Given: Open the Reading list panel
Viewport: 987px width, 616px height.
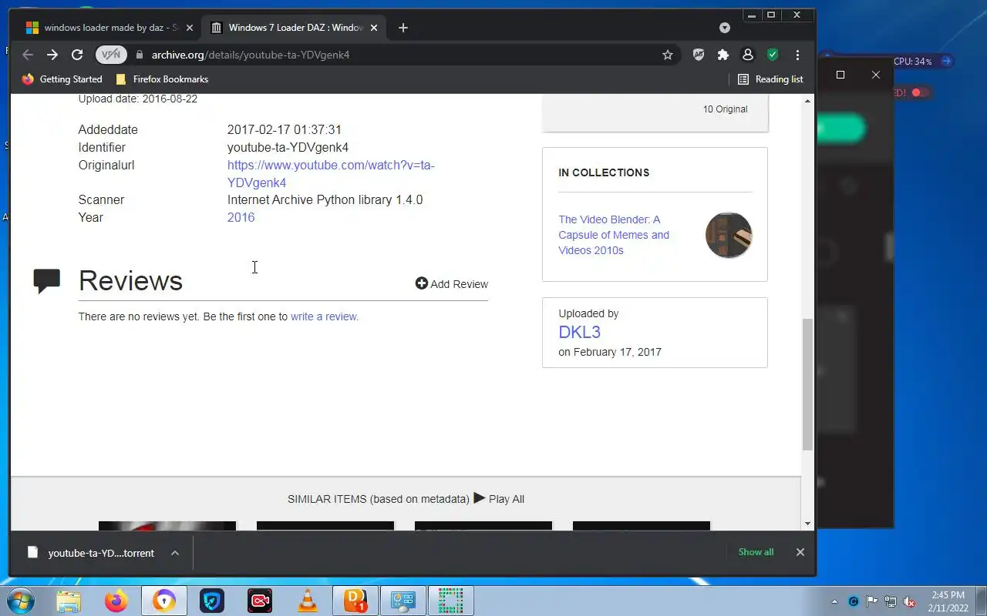Looking at the screenshot, I should coord(770,79).
